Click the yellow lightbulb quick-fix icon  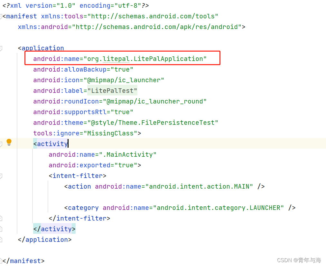tap(9, 142)
